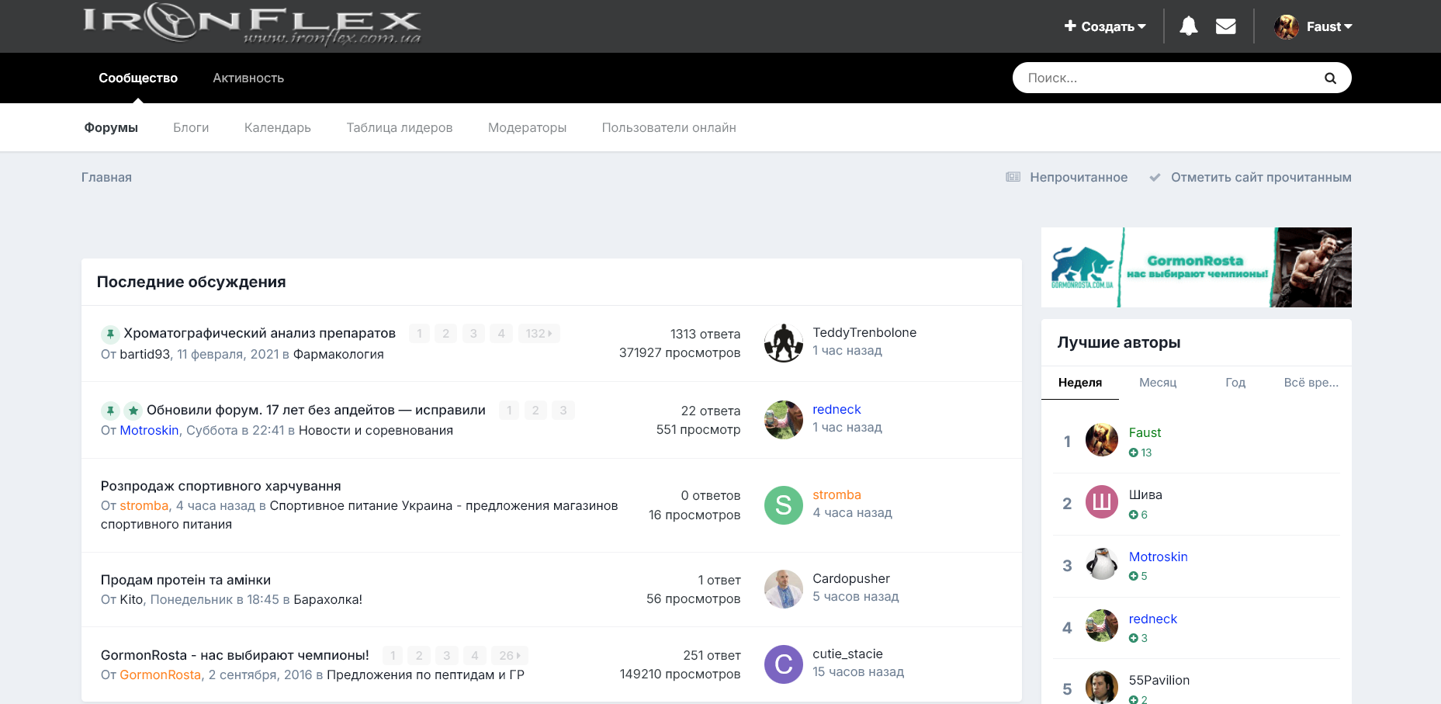The image size is (1441, 704).
Task: Click the pinned icon on chromatography topic
Action: point(110,334)
